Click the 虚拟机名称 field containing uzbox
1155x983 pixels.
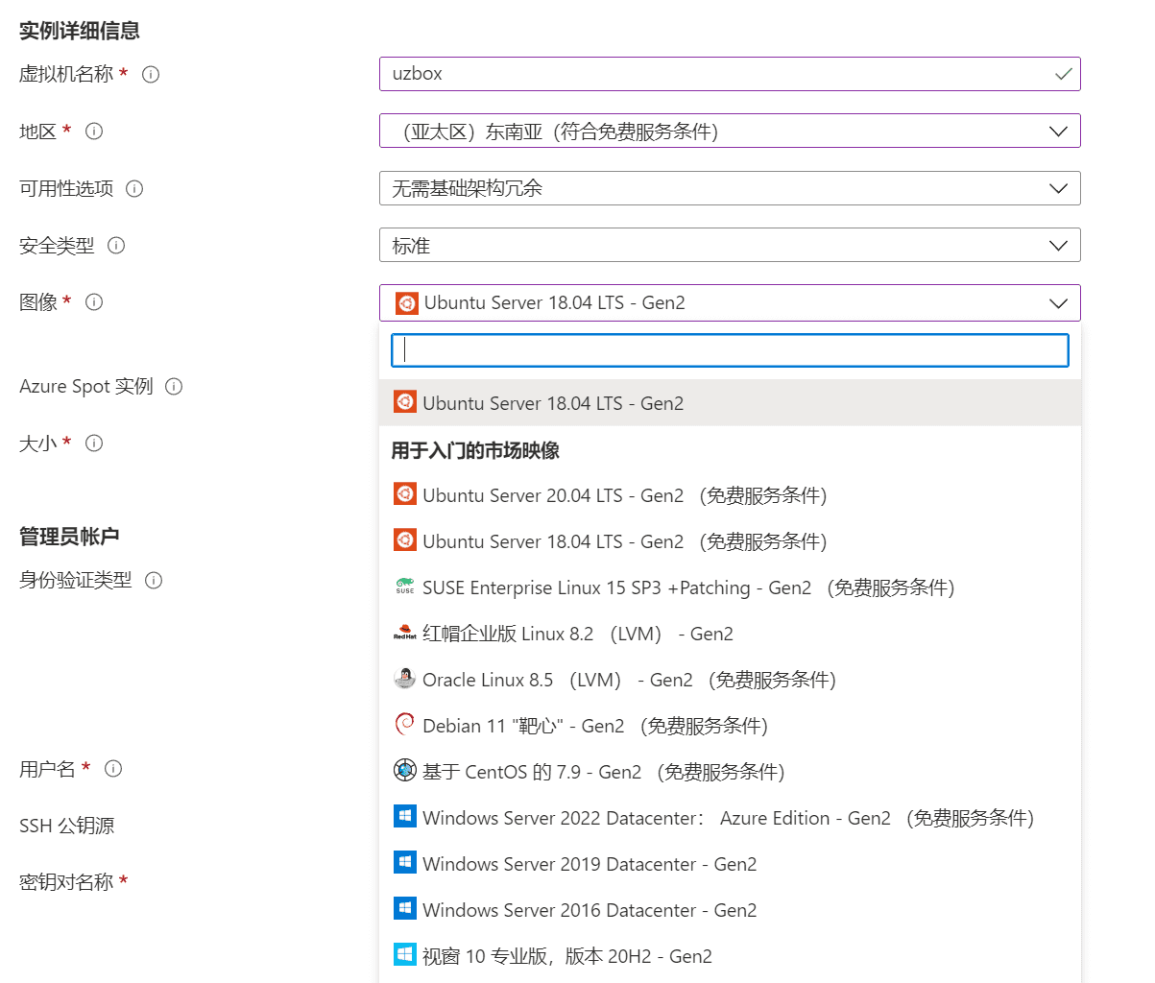[715, 74]
